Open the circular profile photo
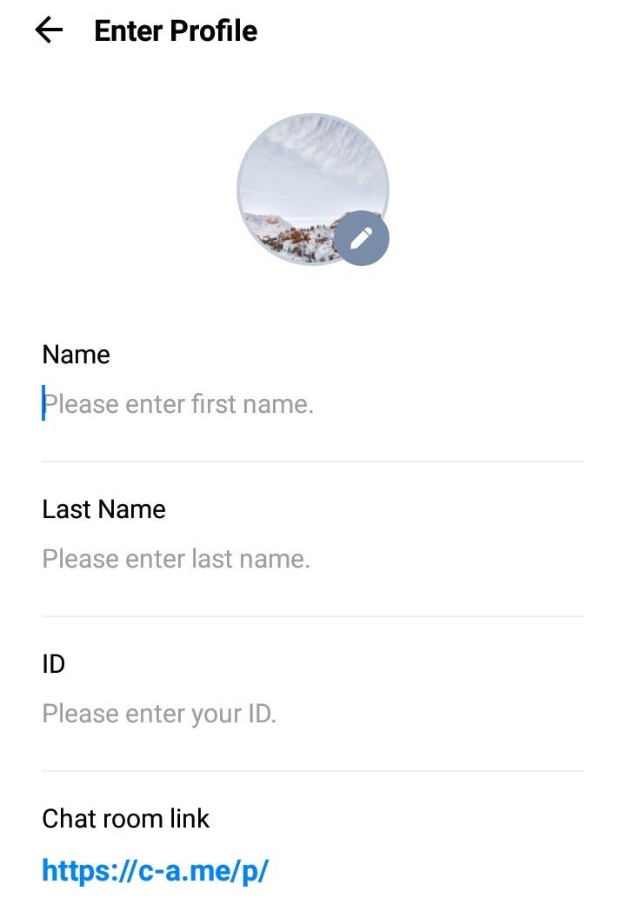This screenshot has width=626, height=911. tap(313, 190)
